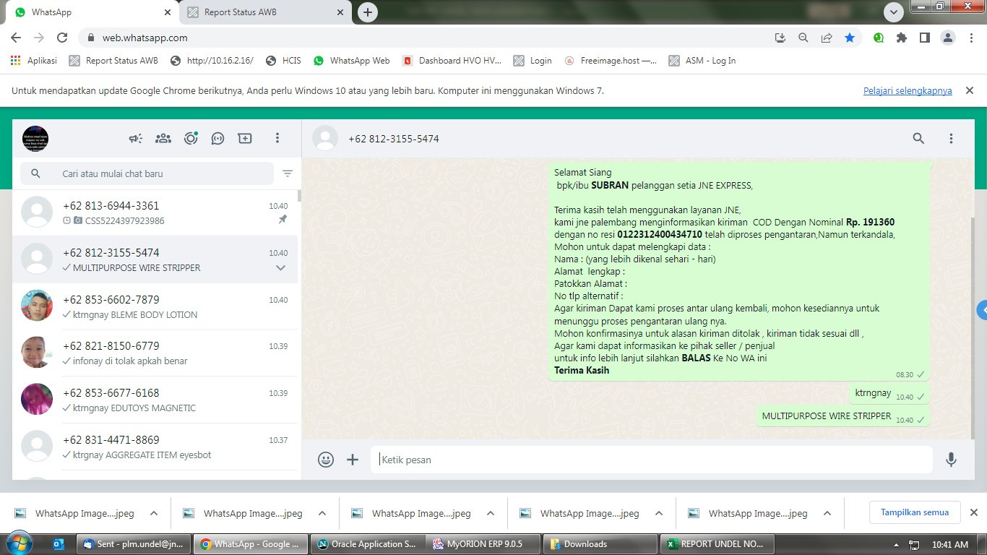This screenshot has height=555, width=987.
Task: Open Chrome three-dot menu
Action: pos(970,38)
